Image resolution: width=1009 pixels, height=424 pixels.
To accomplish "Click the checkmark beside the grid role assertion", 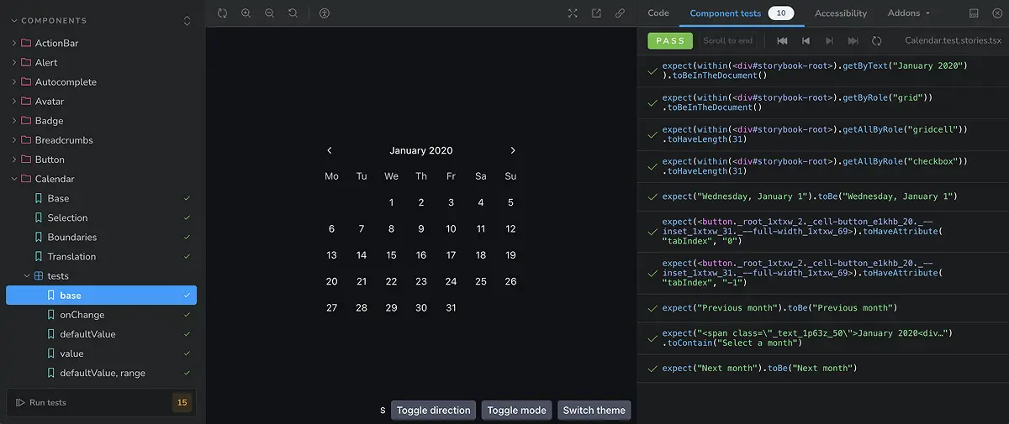I will click(652, 102).
